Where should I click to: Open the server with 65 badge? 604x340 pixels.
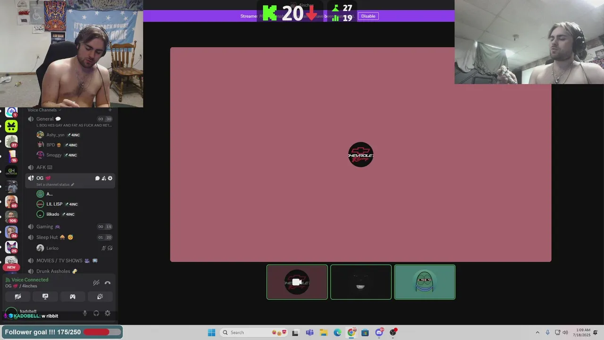pyautogui.click(x=11, y=202)
